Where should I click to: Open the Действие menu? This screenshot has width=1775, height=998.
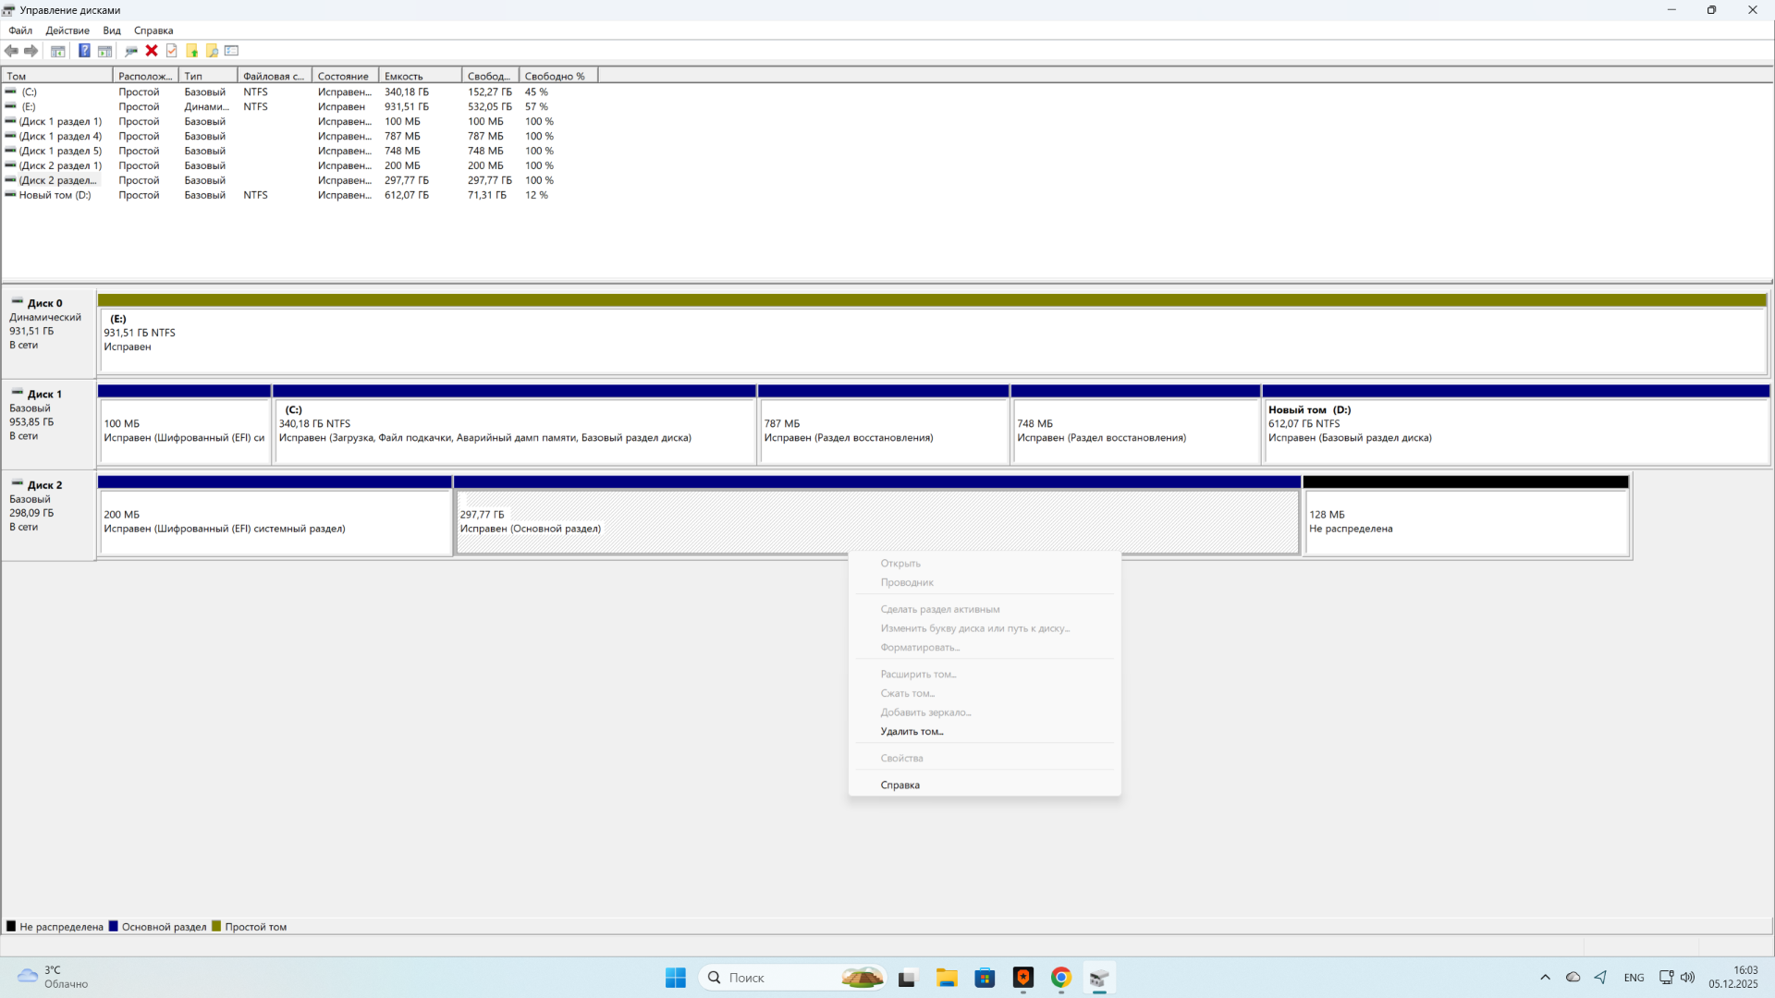pyautogui.click(x=67, y=30)
